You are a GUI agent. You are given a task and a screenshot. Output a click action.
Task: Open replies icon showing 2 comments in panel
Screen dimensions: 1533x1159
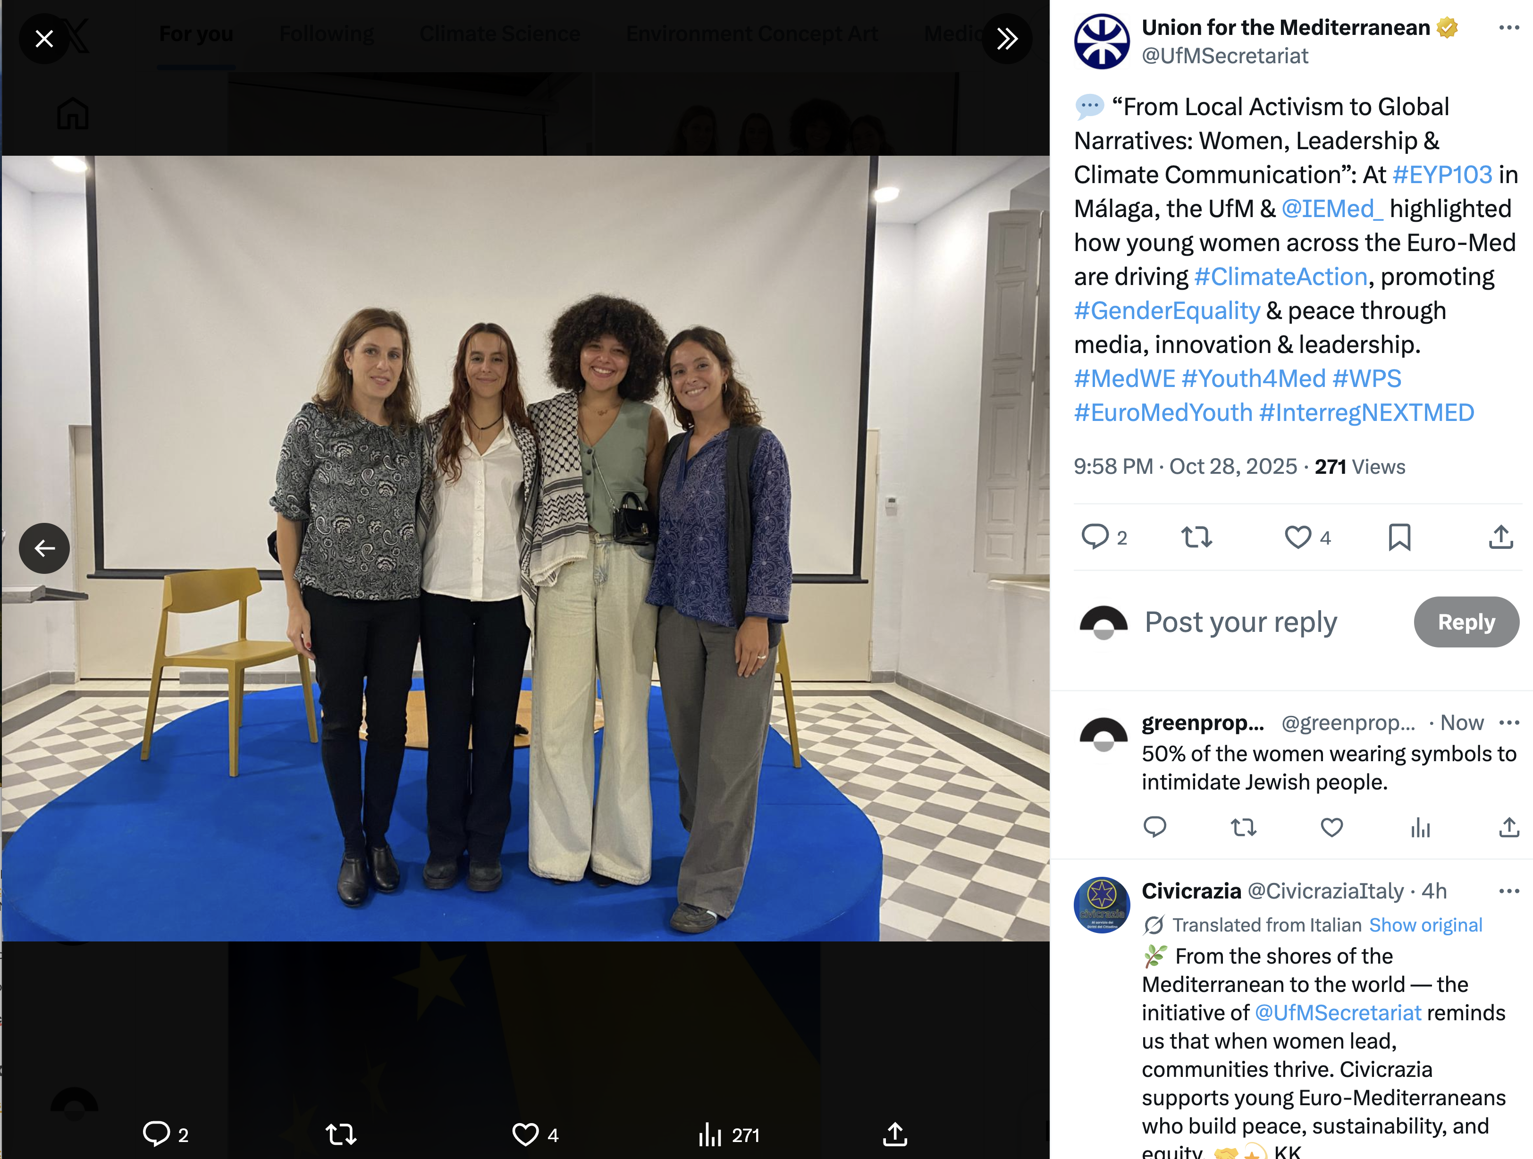click(x=1095, y=538)
